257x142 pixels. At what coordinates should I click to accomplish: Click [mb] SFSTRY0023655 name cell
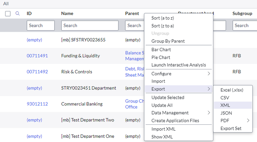tap(83, 40)
